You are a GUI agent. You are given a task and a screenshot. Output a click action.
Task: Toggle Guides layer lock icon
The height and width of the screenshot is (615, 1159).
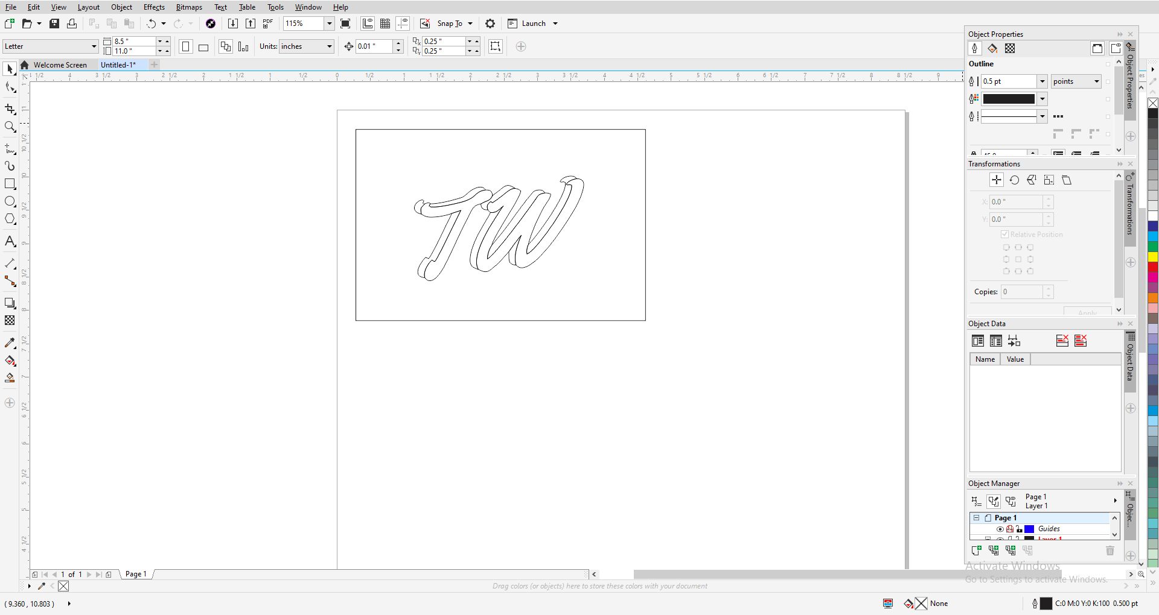pyautogui.click(x=1019, y=529)
